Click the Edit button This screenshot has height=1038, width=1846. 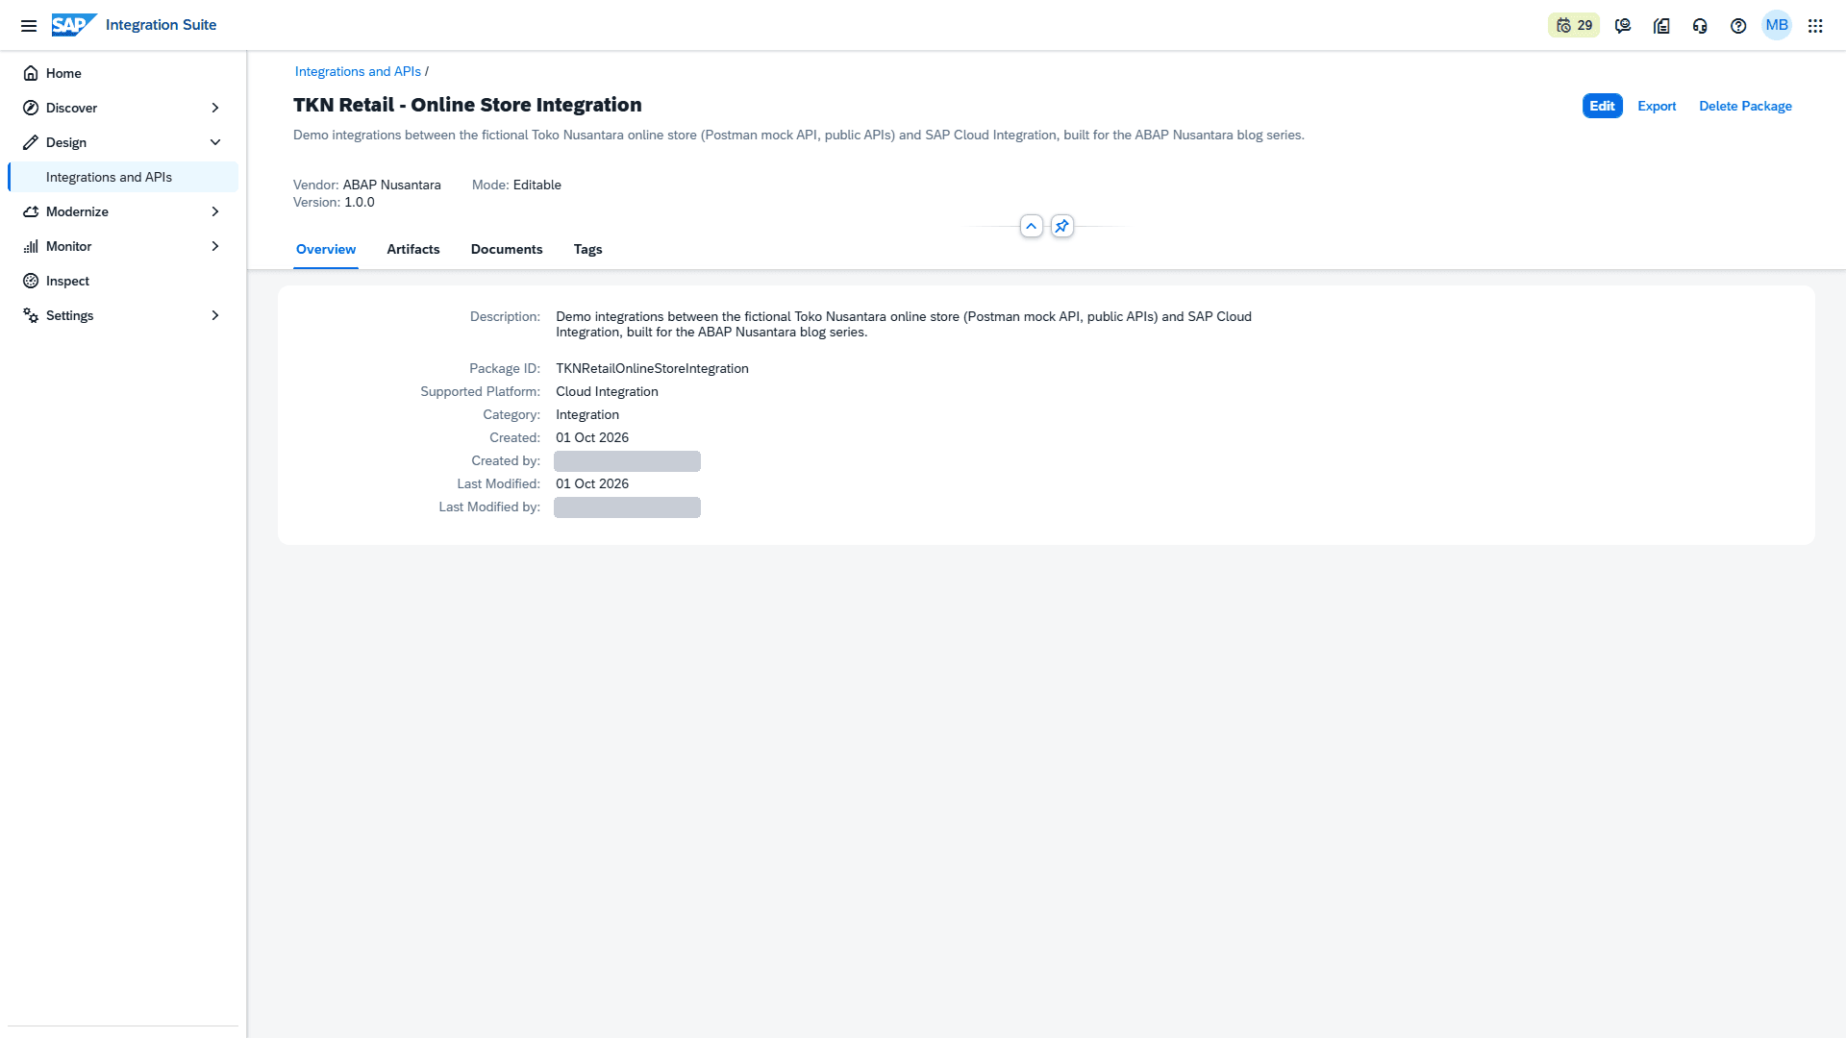[1602, 106]
